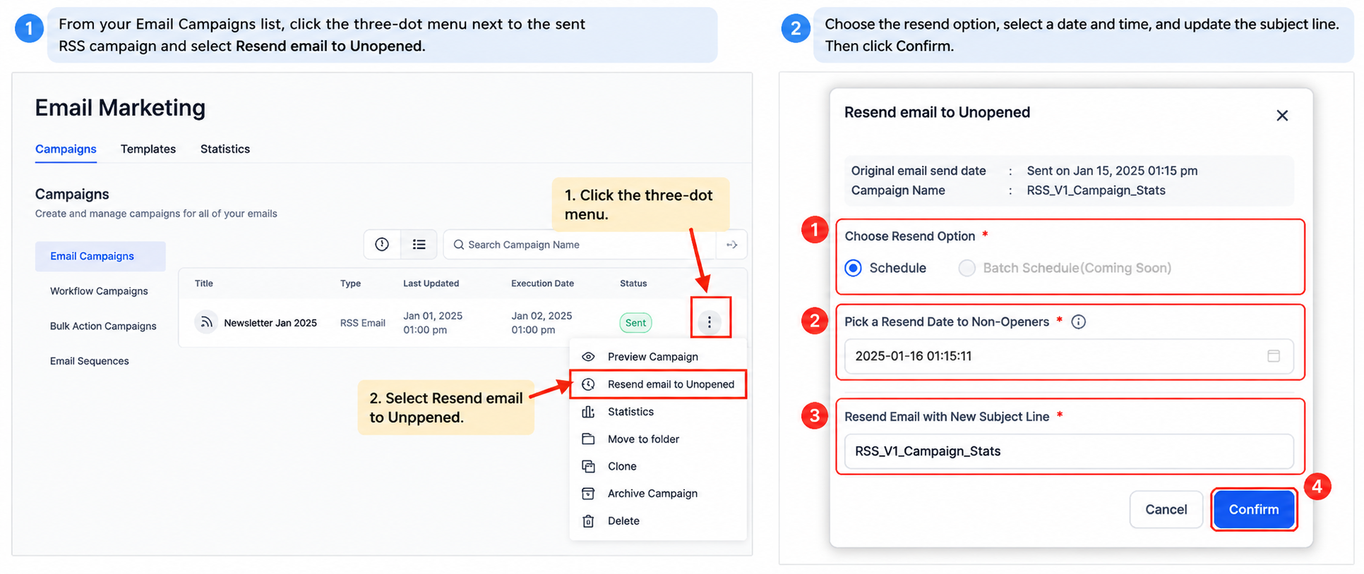This screenshot has height=574, width=1364.
Task: Click the folder icon of Move to folder
Action: pyautogui.click(x=588, y=439)
